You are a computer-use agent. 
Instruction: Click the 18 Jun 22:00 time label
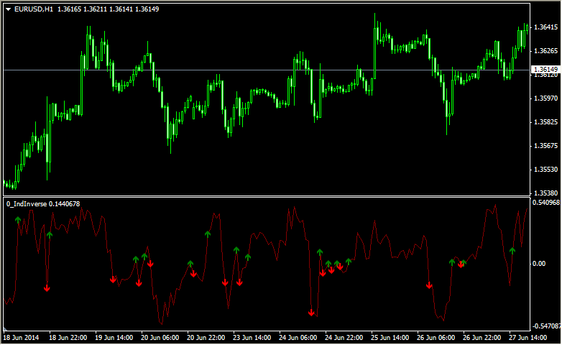click(68, 338)
